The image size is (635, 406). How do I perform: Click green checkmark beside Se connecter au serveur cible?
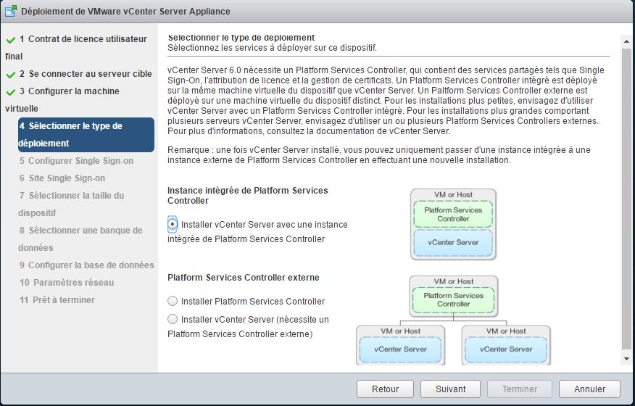pyautogui.click(x=11, y=75)
